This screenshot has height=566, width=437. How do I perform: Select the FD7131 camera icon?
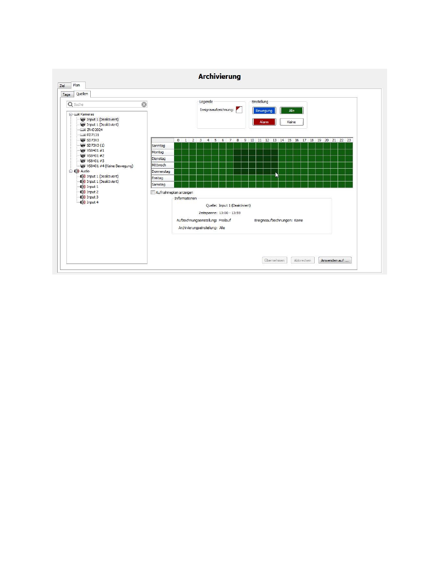click(83, 135)
